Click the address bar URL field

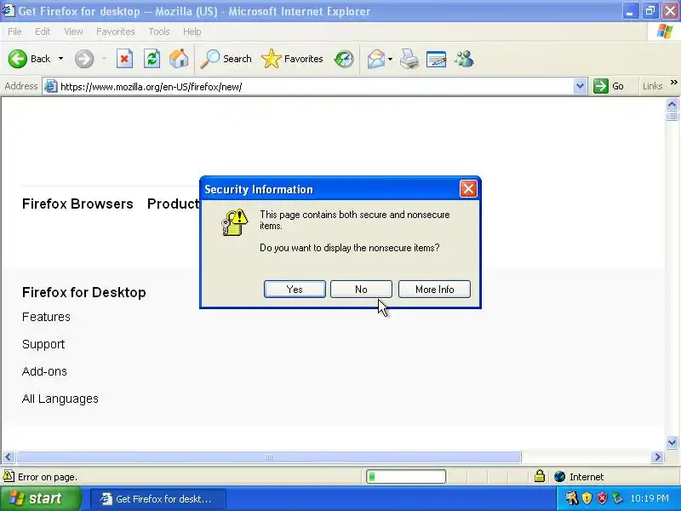(x=315, y=87)
